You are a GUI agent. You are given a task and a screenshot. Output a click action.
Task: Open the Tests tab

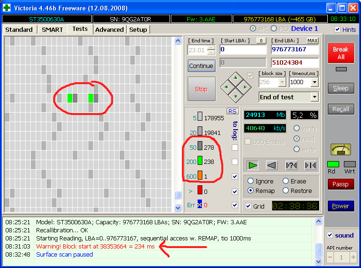click(80, 29)
